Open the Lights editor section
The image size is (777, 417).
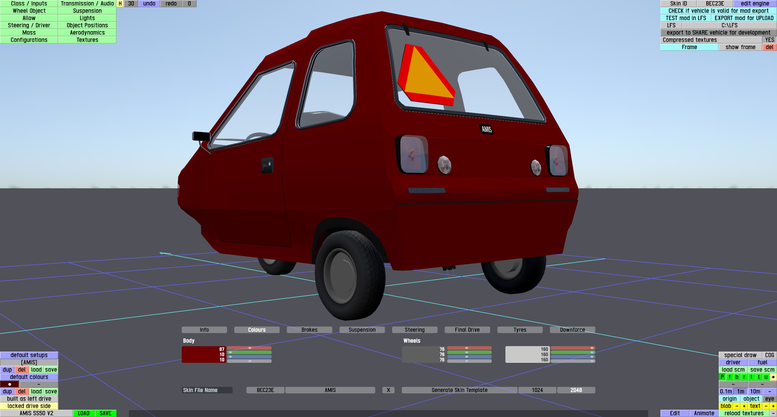87,18
